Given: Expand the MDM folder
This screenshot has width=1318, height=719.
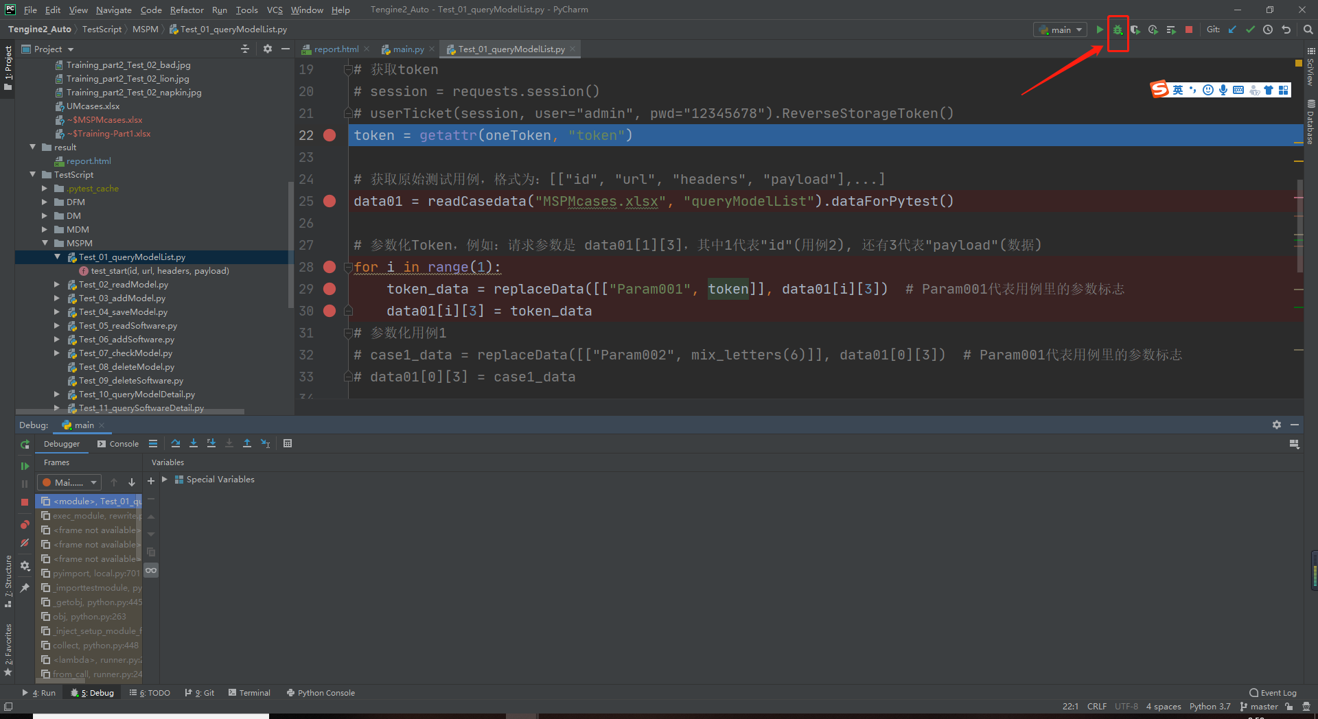Looking at the screenshot, I should (45, 229).
